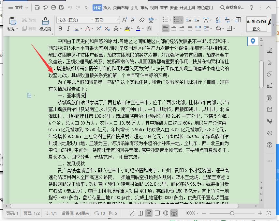Click the 粘贴 paste button

click(12, 24)
